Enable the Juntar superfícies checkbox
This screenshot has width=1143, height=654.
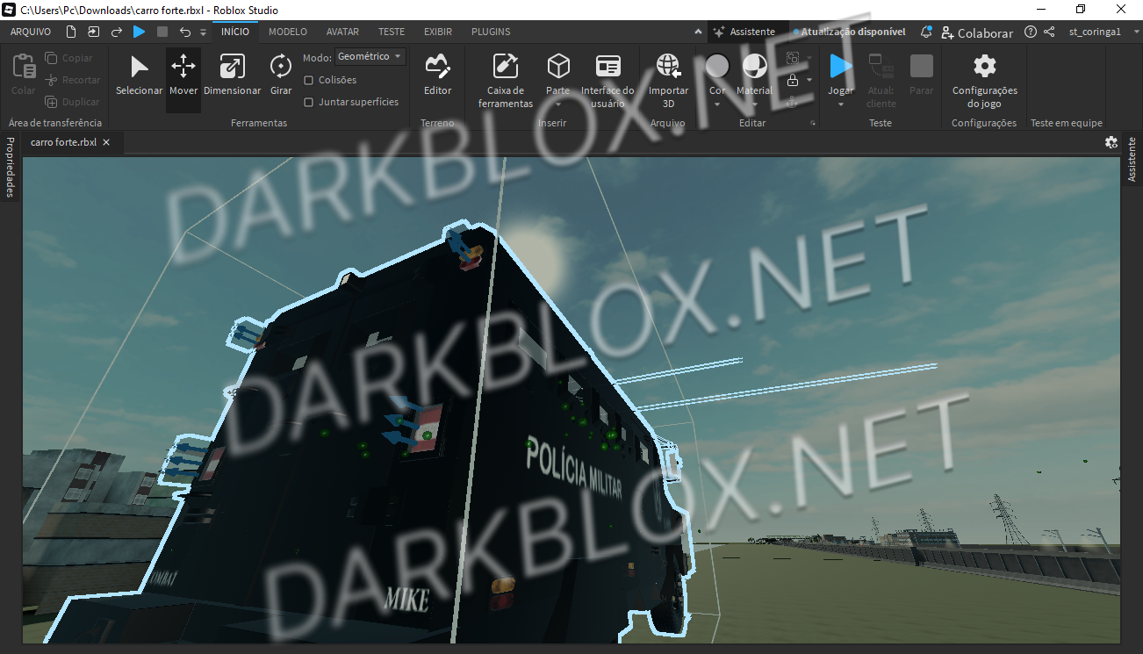click(x=308, y=102)
